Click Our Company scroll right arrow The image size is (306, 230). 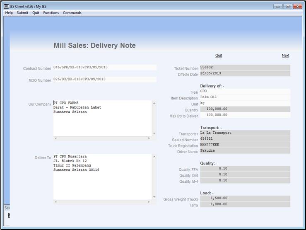click(149, 138)
